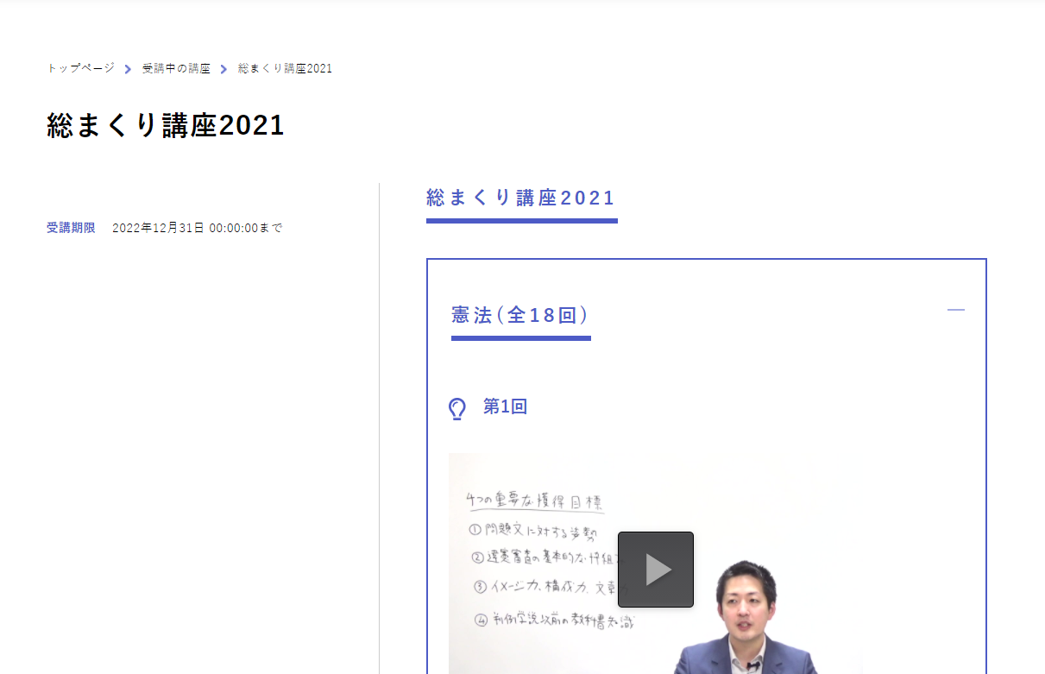
Task: Click the 受講期限 label
Action: pos(71,228)
